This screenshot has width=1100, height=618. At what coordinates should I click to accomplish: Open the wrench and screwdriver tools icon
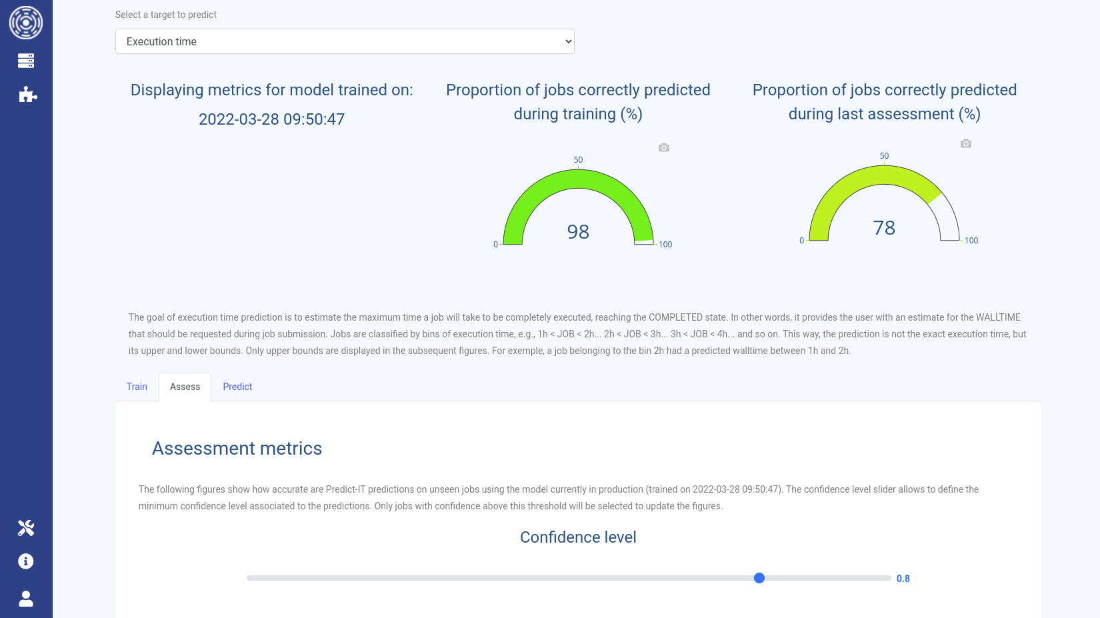[x=26, y=528]
